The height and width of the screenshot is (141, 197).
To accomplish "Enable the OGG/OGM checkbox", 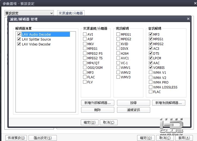I will click(x=85, y=68).
